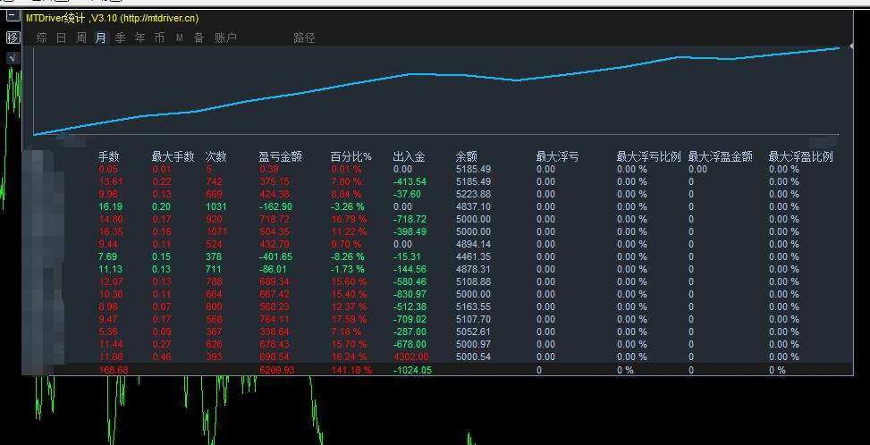This screenshot has height=445, width=870.
Task: Click the percentage cell -8.26 %
Action: click(x=348, y=256)
